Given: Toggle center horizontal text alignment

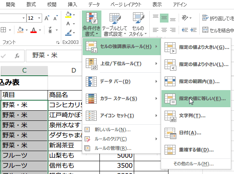Looking at the screenshot, I should (x=164, y=30).
